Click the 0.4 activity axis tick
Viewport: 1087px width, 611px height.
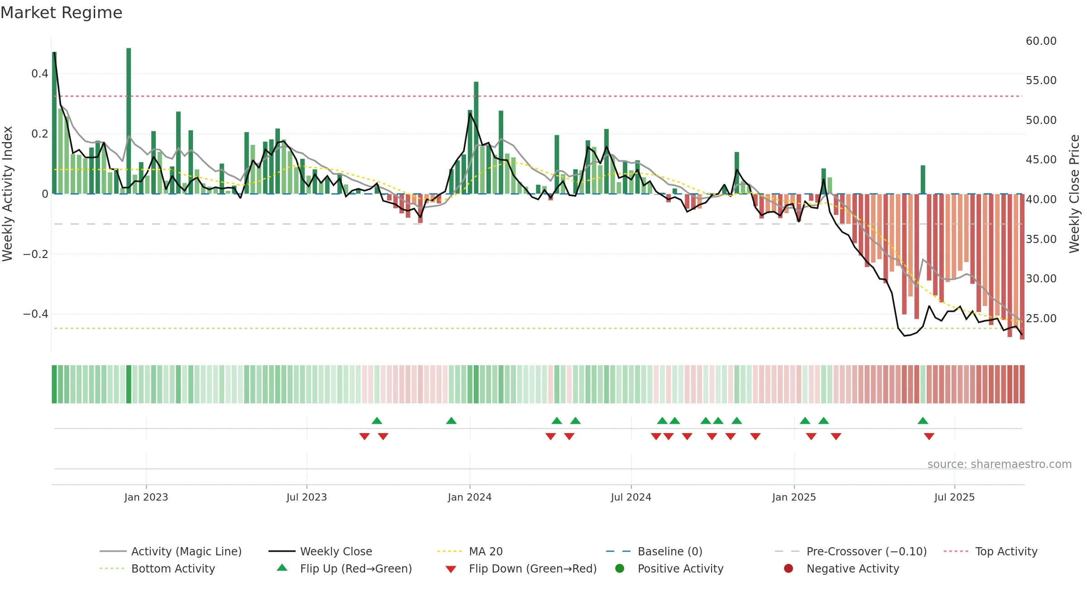40,73
